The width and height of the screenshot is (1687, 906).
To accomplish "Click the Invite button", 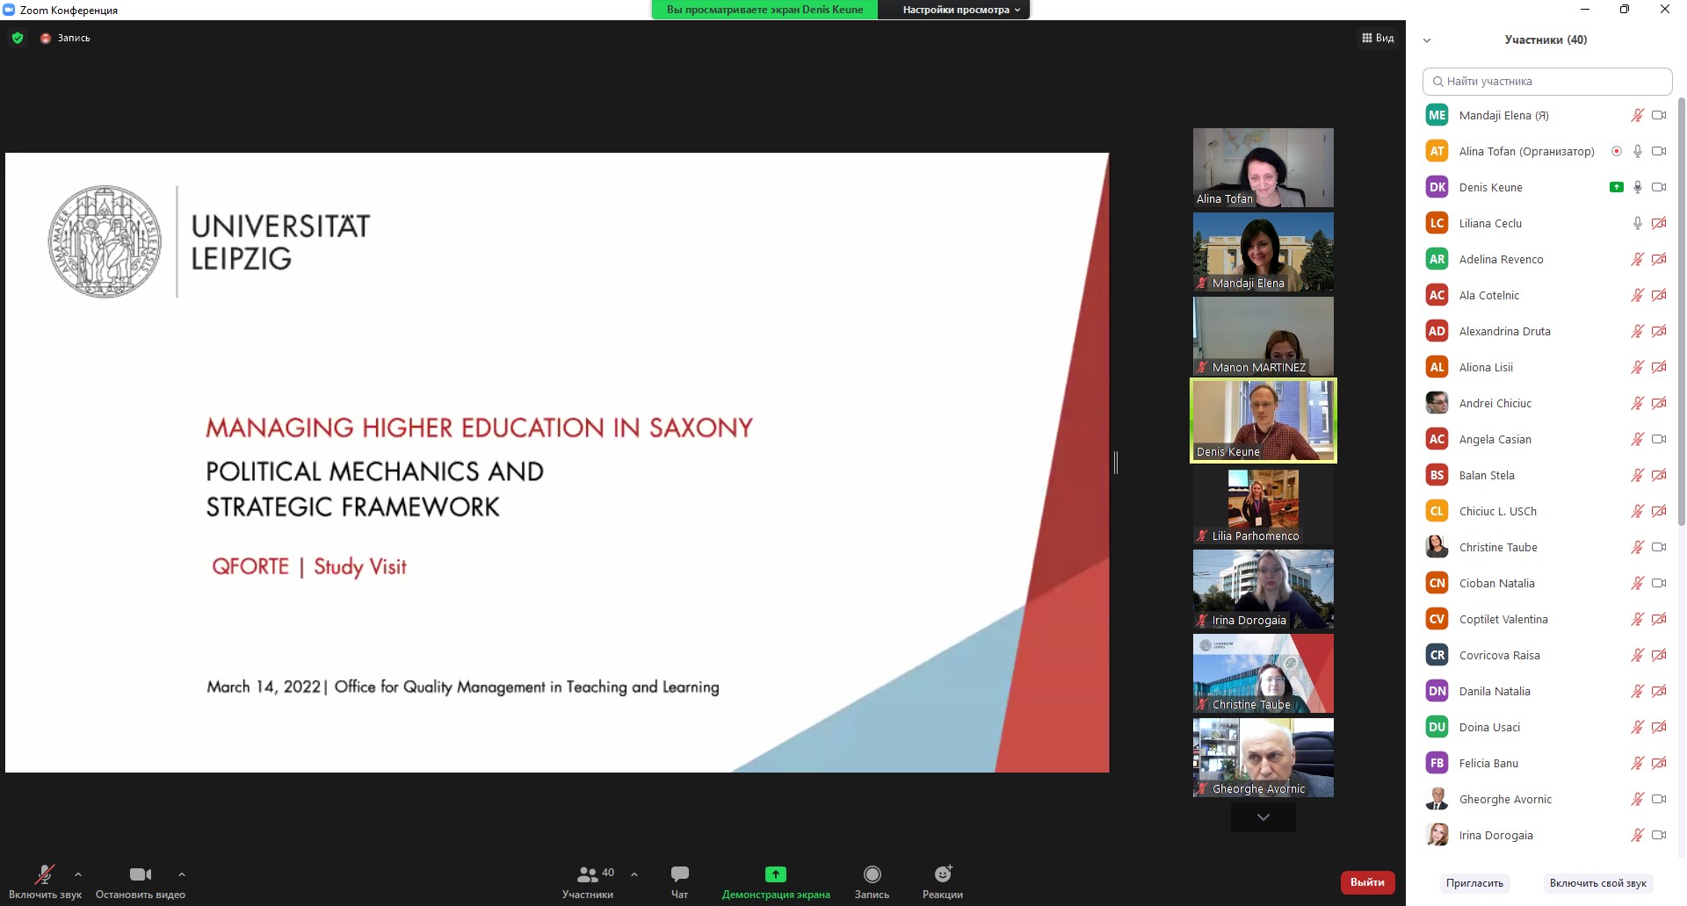I will coord(1474,883).
